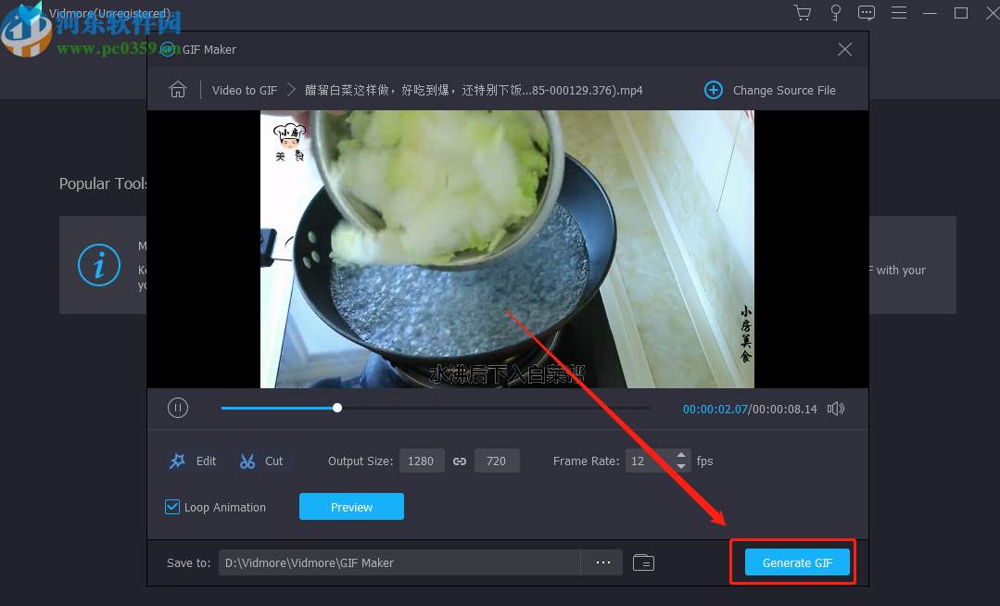Click Video to GIF breadcrumb
1000x606 pixels.
point(245,90)
